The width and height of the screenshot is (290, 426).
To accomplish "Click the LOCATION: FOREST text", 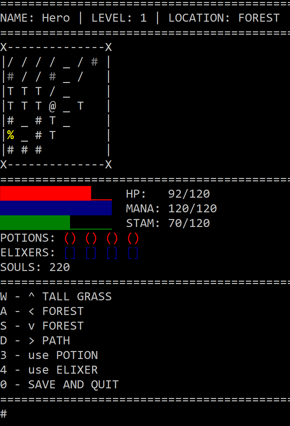I will 224,18.
